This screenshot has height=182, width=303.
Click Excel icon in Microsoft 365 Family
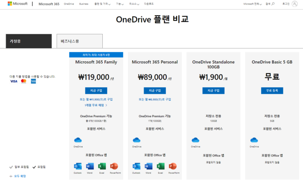point(102,166)
